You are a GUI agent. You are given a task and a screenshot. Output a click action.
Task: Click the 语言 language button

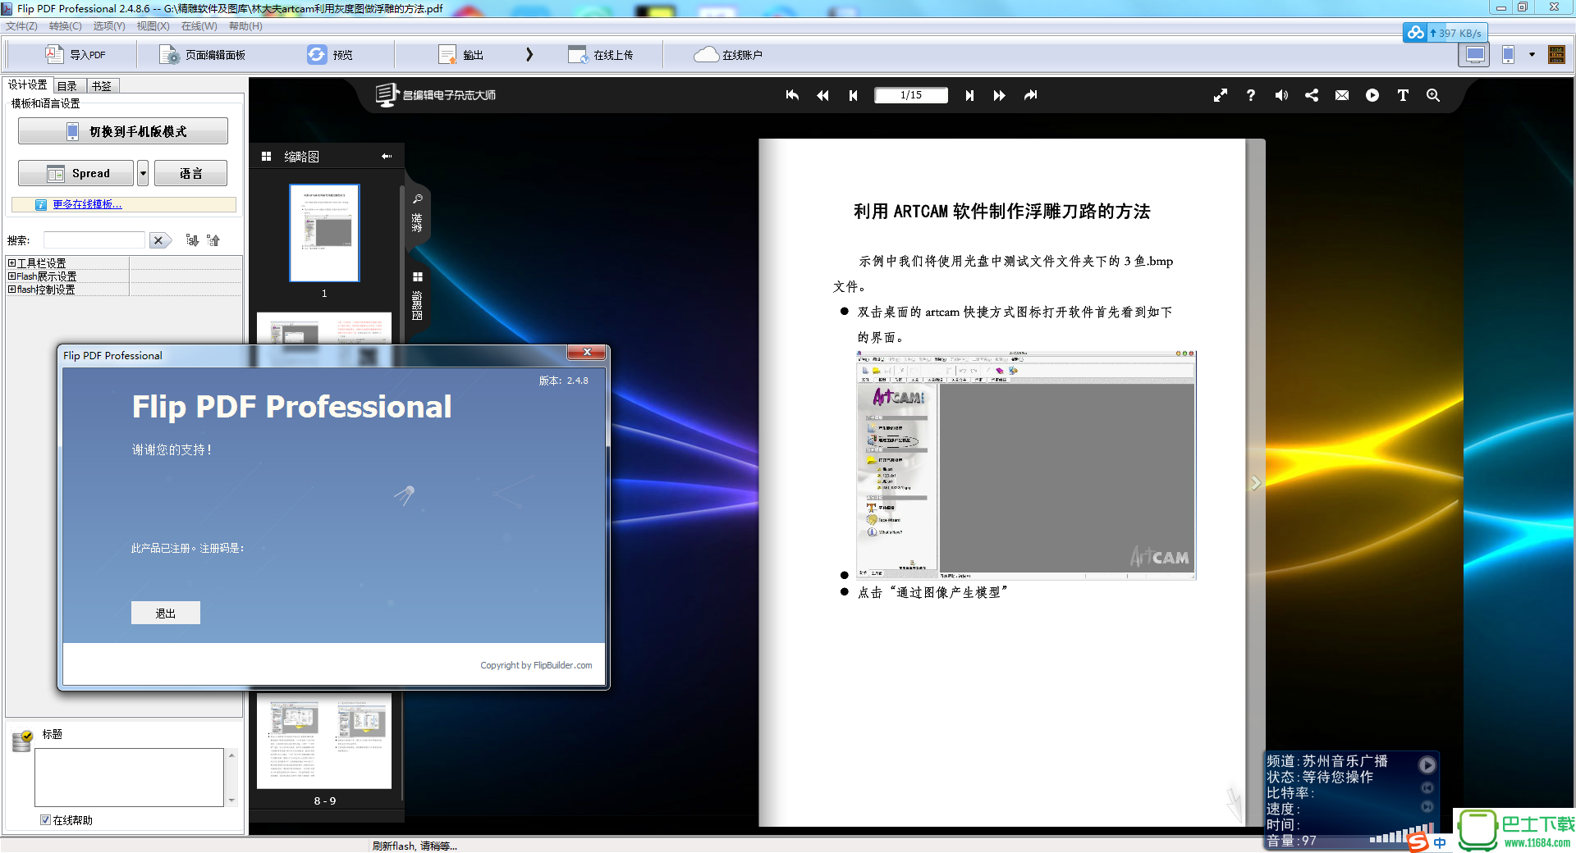(191, 173)
